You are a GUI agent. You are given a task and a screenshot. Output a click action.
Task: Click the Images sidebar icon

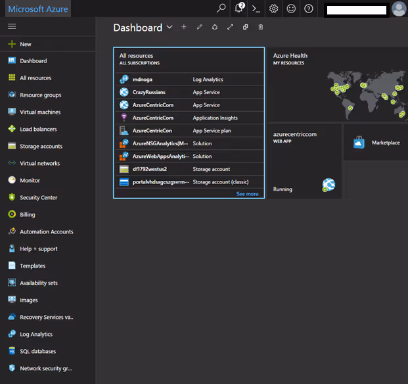point(12,299)
